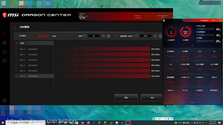The image size is (223, 125).
Task: Increase the CPU ratio with plus
Action: coord(103,36)
